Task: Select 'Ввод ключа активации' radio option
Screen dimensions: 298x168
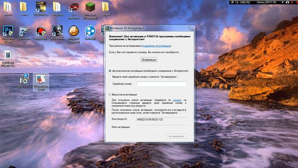Action: [110, 94]
